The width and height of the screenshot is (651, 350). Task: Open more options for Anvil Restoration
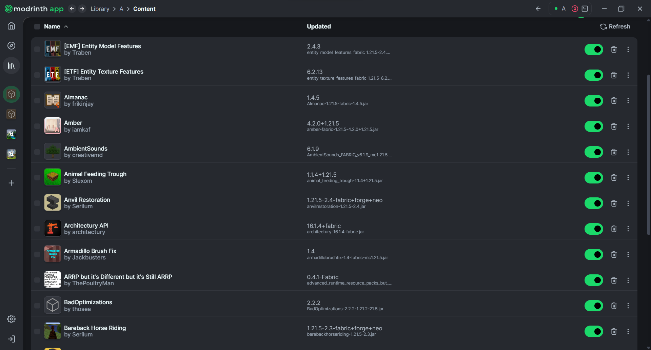click(628, 203)
